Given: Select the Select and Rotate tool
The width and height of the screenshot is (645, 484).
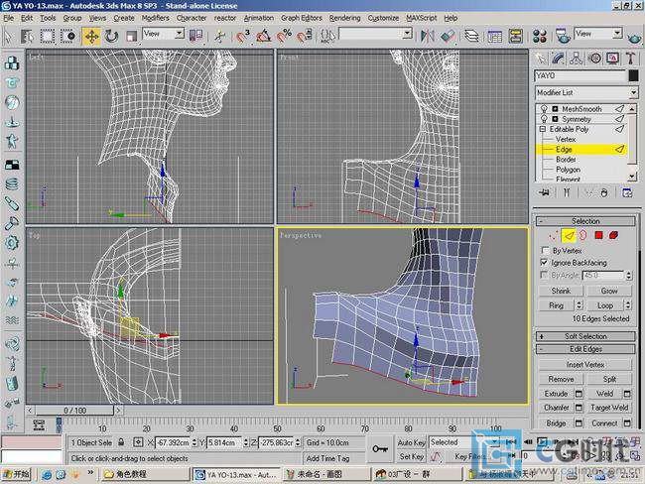Looking at the screenshot, I should (x=111, y=36).
